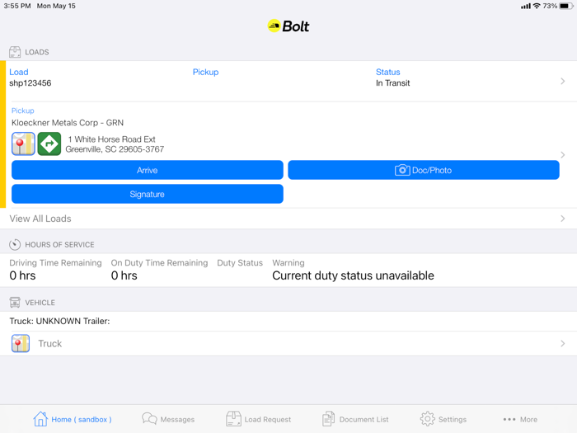Tap the Doc/Photo button
The height and width of the screenshot is (433, 577).
[424, 170]
